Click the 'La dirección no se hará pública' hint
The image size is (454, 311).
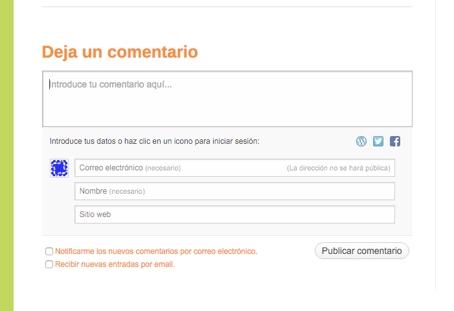338,168
